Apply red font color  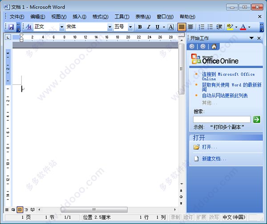(243, 27)
